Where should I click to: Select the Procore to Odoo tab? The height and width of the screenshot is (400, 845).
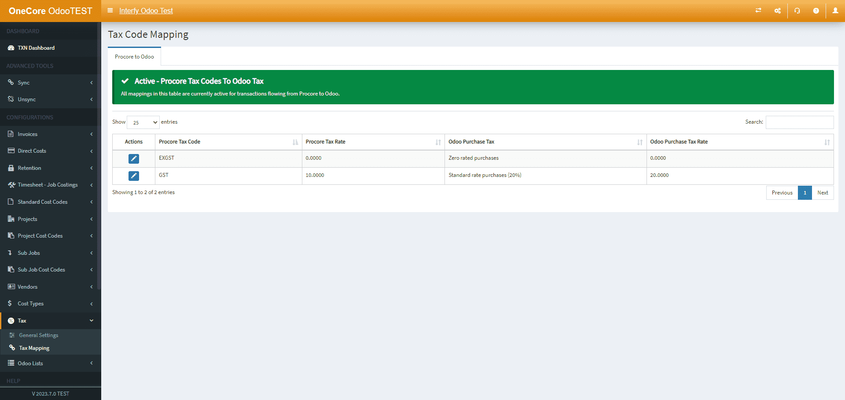pos(134,57)
